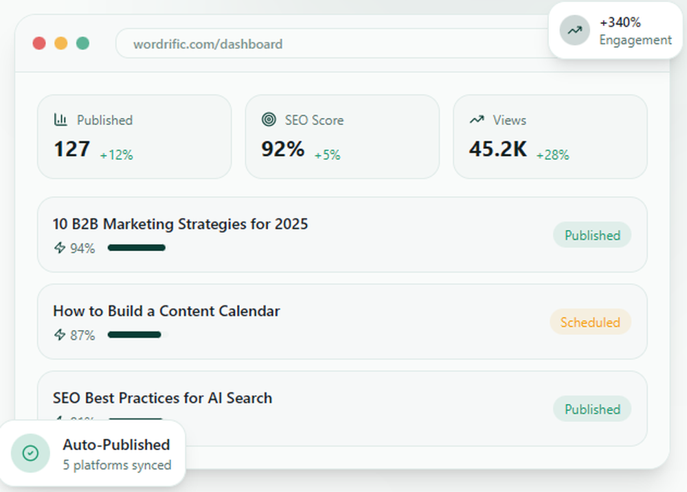This screenshot has height=492, width=687.
Task: Toggle the Scheduled badge on Content Calendar post
Action: (x=590, y=322)
